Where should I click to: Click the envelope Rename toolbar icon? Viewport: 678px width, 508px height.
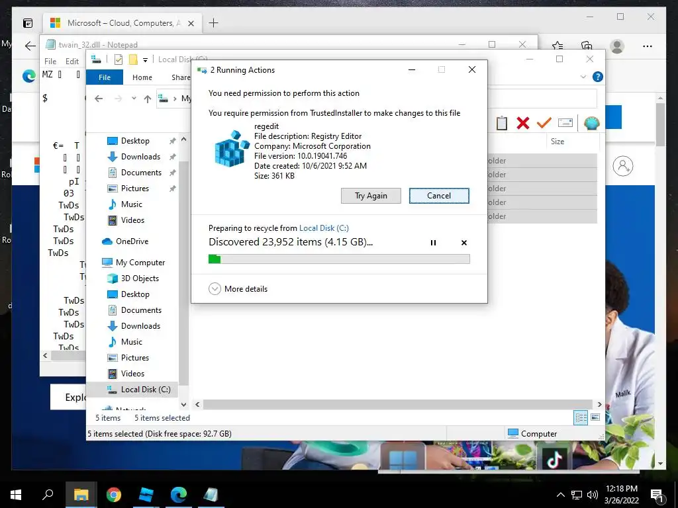565,123
